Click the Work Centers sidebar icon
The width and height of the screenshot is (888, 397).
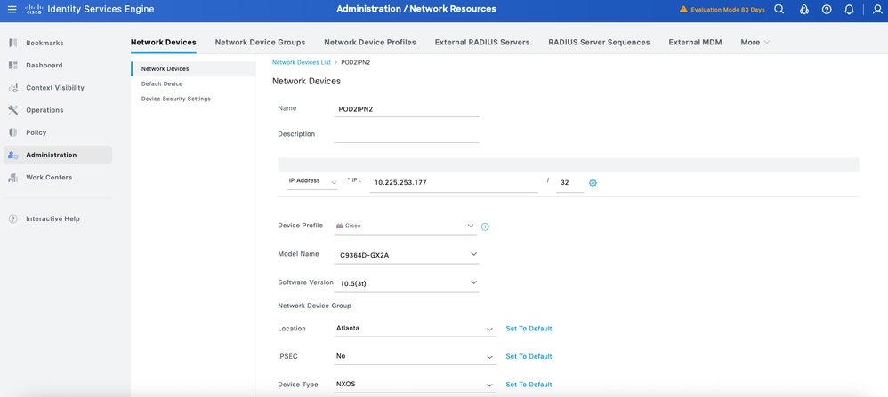pos(13,177)
